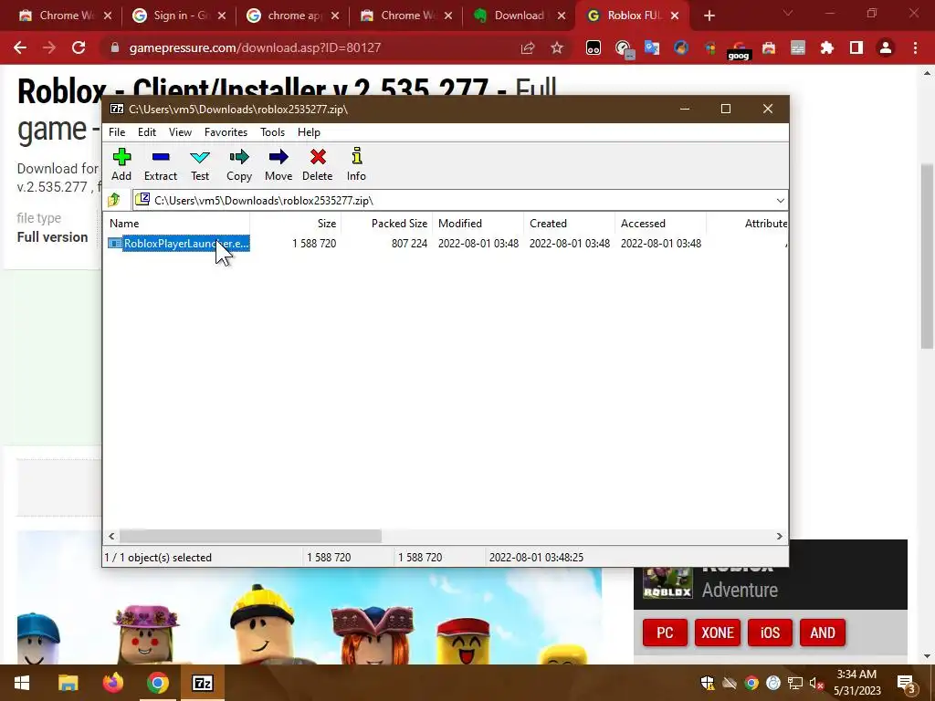Click the 7-Zip taskbar icon
The width and height of the screenshot is (935, 701).
tap(202, 683)
